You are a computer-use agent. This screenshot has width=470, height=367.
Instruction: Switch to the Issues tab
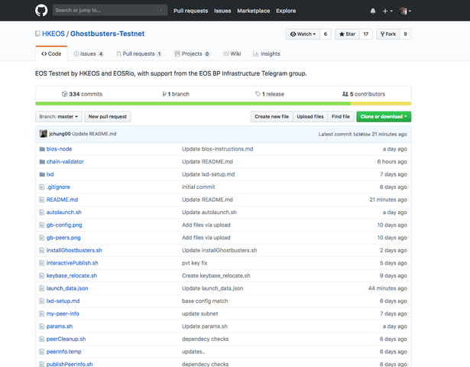[x=89, y=54]
